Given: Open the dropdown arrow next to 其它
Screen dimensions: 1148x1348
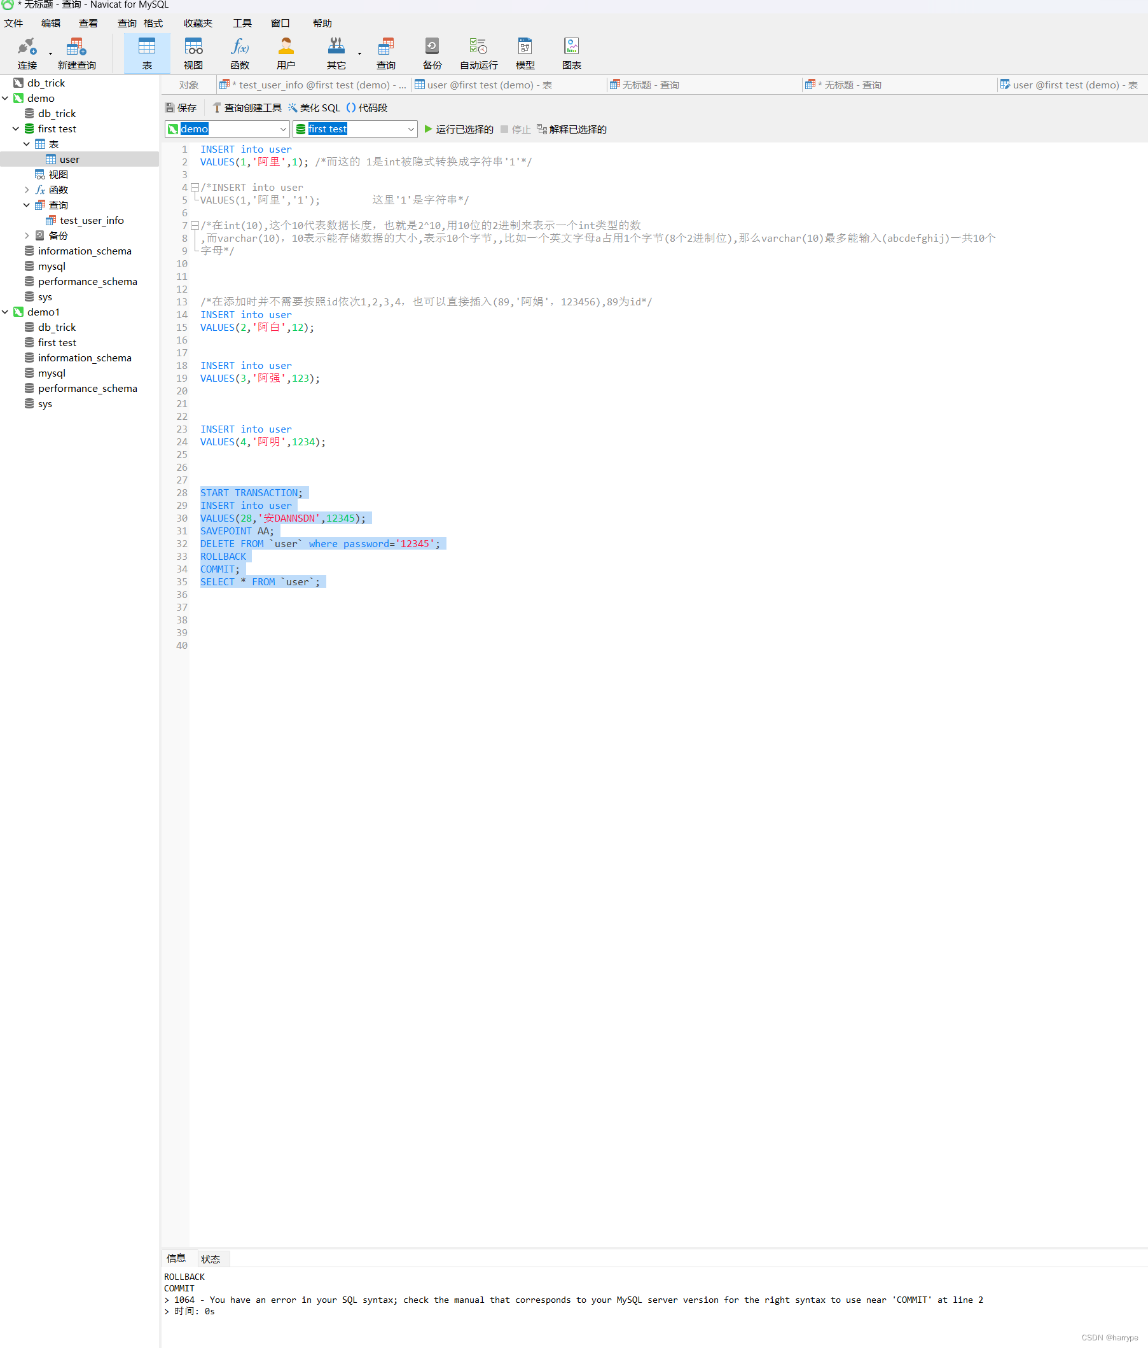Looking at the screenshot, I should pyautogui.click(x=360, y=54).
